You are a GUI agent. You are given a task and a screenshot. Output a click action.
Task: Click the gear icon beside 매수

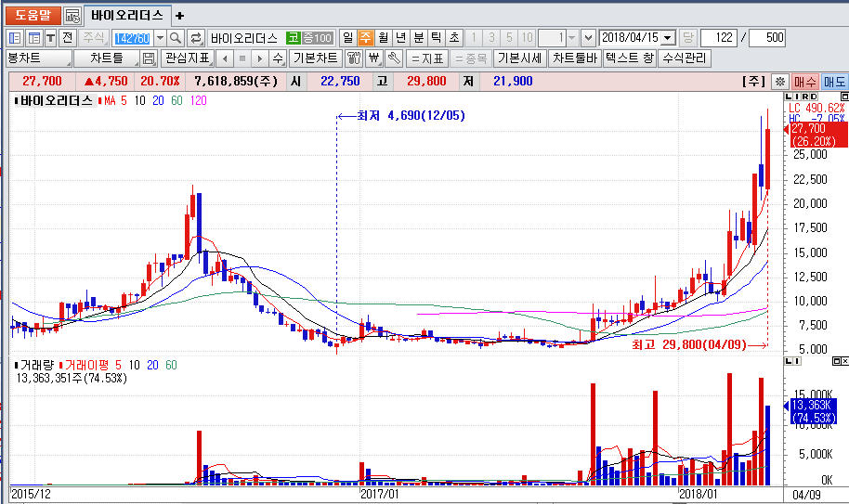(780, 82)
